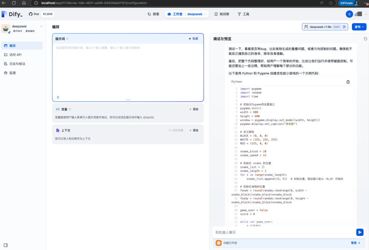Open model parameter settings sliders icon
This screenshot has height=250, width=369.
coord(344,27)
